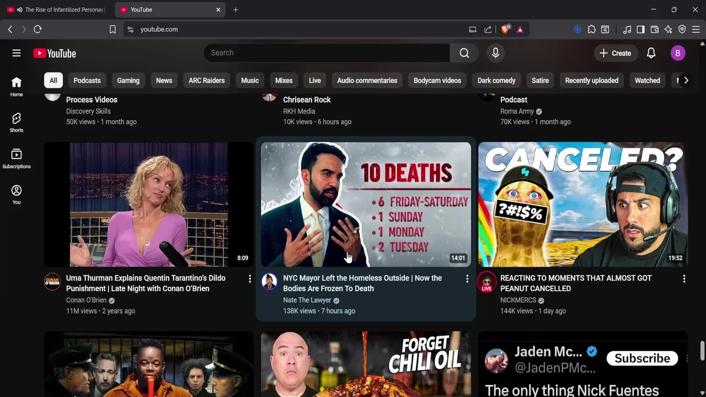
Task: Open NICKMERCS channel name link
Action: tap(518, 300)
